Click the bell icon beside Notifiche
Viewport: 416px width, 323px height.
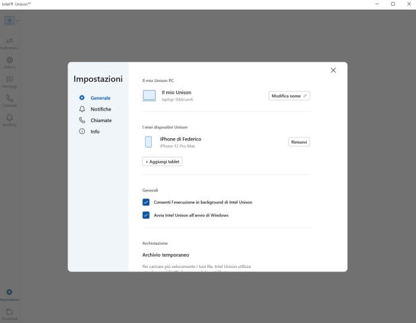pos(82,109)
